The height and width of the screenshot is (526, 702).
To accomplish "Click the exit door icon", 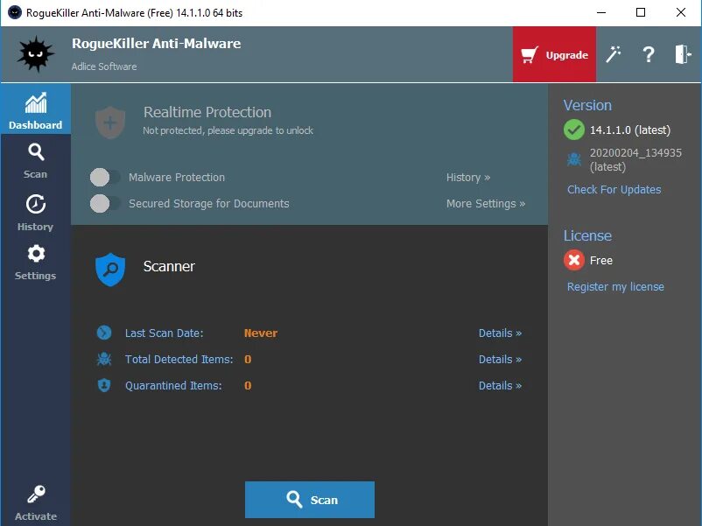I will [x=684, y=54].
